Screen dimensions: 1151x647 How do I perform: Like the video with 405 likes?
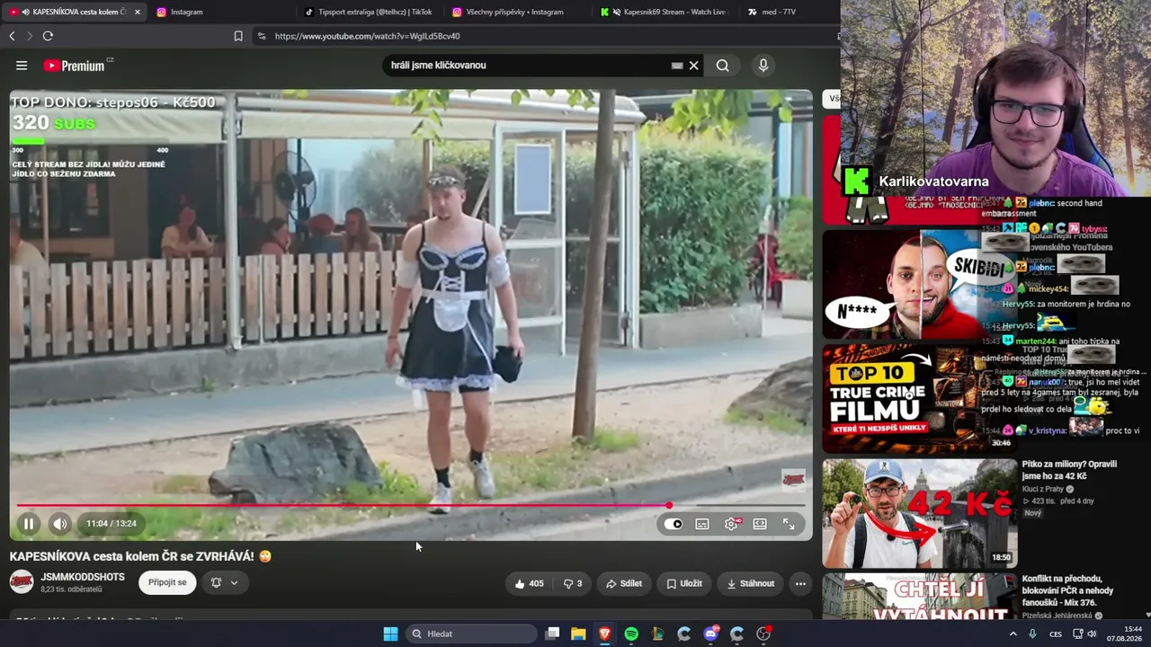(x=529, y=583)
